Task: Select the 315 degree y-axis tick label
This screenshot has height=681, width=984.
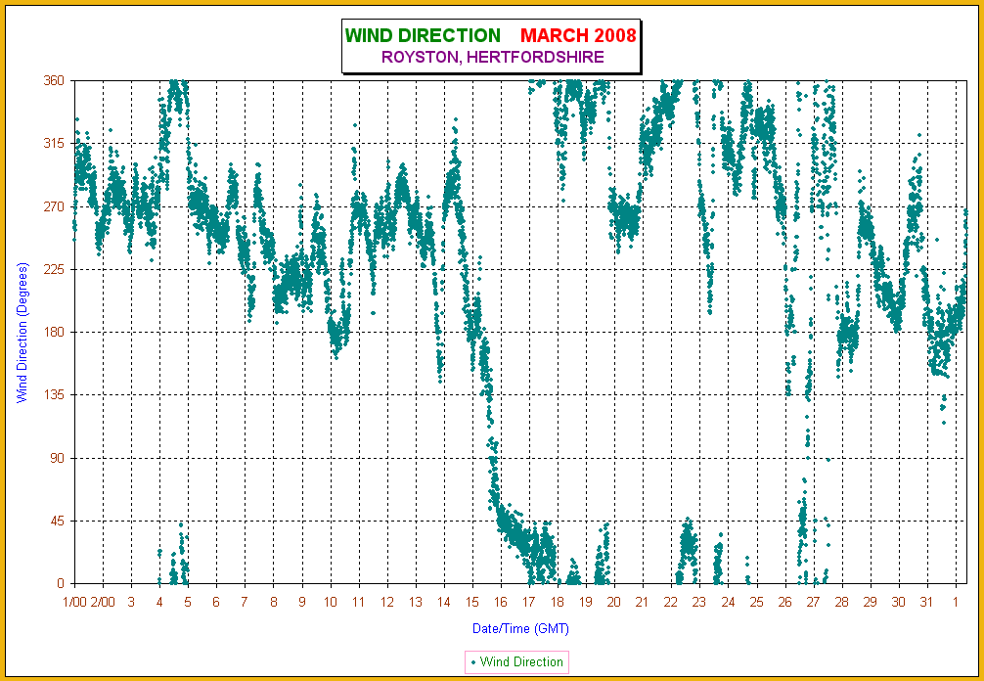Action: click(54, 143)
